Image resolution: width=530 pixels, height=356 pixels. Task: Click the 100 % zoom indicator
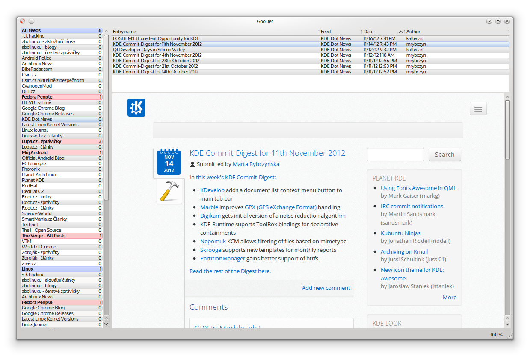point(497,335)
